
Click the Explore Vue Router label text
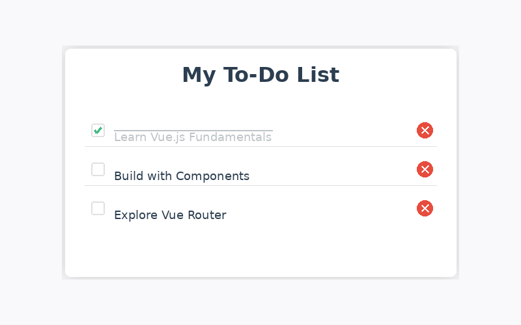[170, 215]
